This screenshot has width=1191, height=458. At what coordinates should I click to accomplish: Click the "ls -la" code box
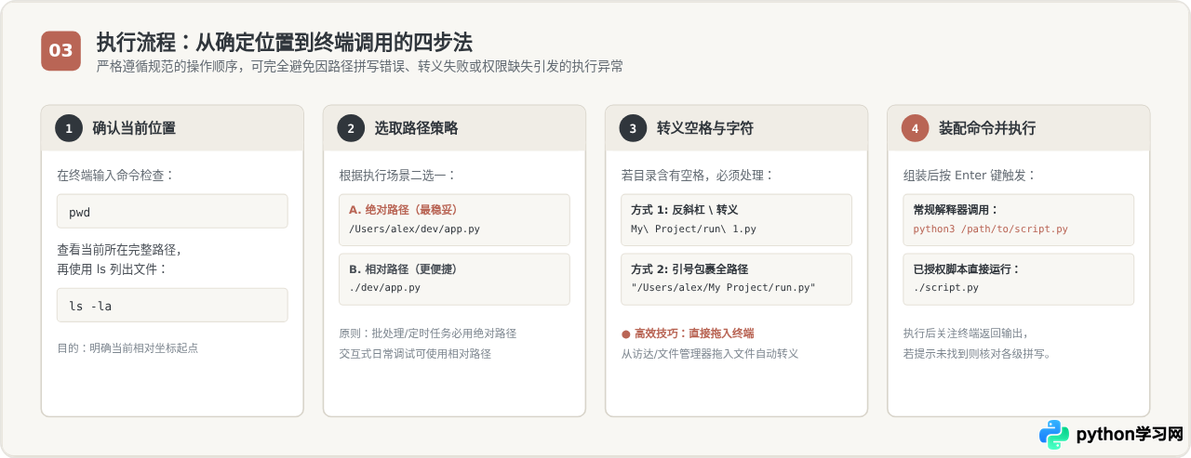pos(172,305)
